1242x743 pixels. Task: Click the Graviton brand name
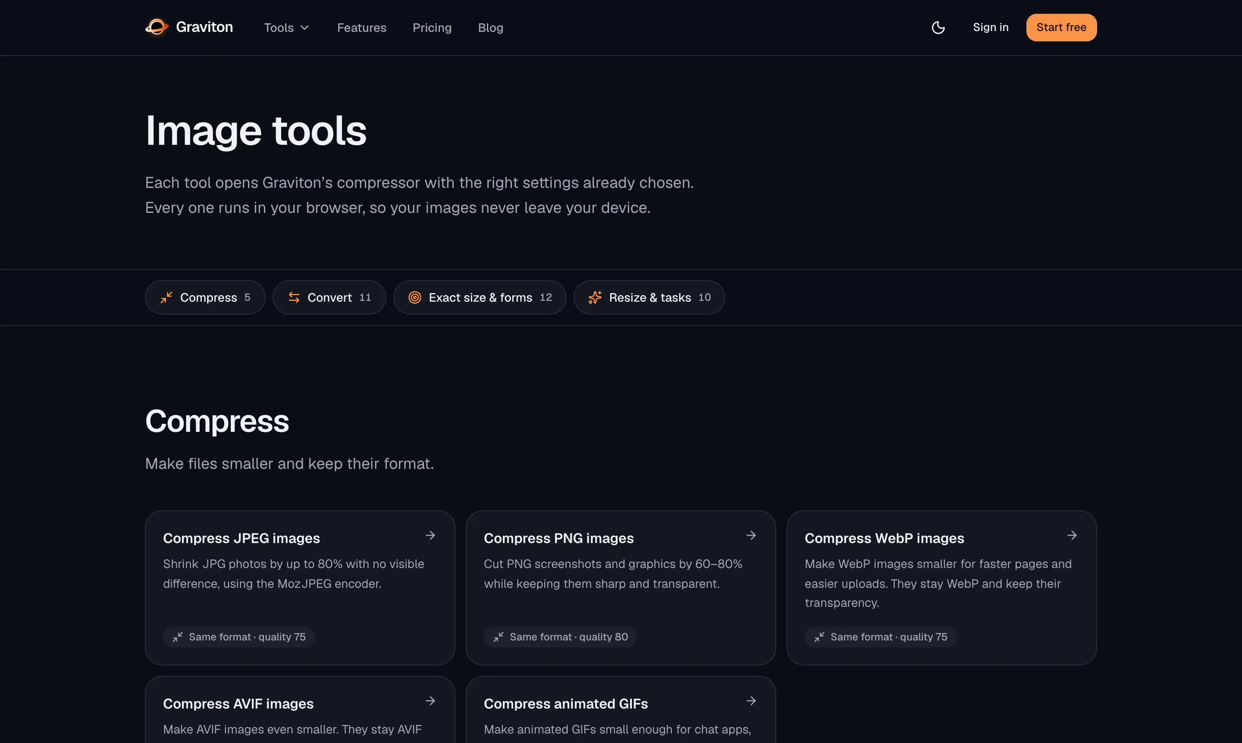[x=204, y=27]
